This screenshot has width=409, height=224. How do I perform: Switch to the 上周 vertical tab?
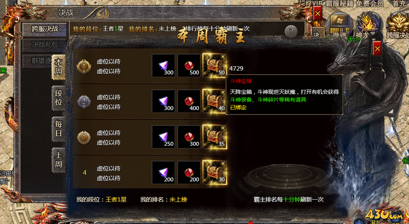[59, 160]
